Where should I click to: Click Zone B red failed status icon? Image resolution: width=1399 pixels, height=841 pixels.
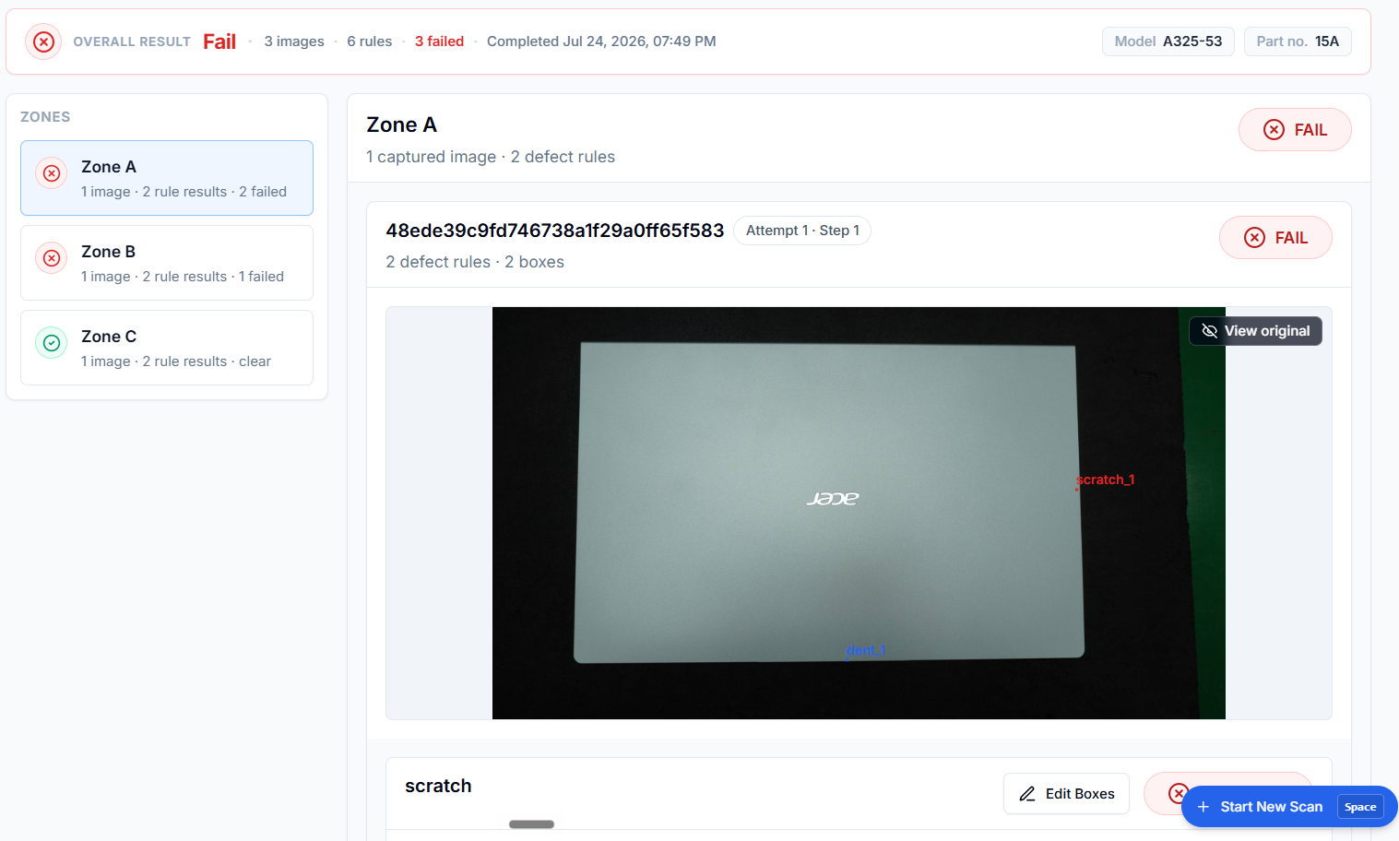pos(52,257)
